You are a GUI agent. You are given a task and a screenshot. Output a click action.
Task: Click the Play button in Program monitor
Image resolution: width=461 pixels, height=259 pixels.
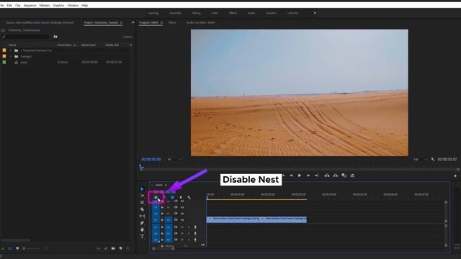coord(300,176)
